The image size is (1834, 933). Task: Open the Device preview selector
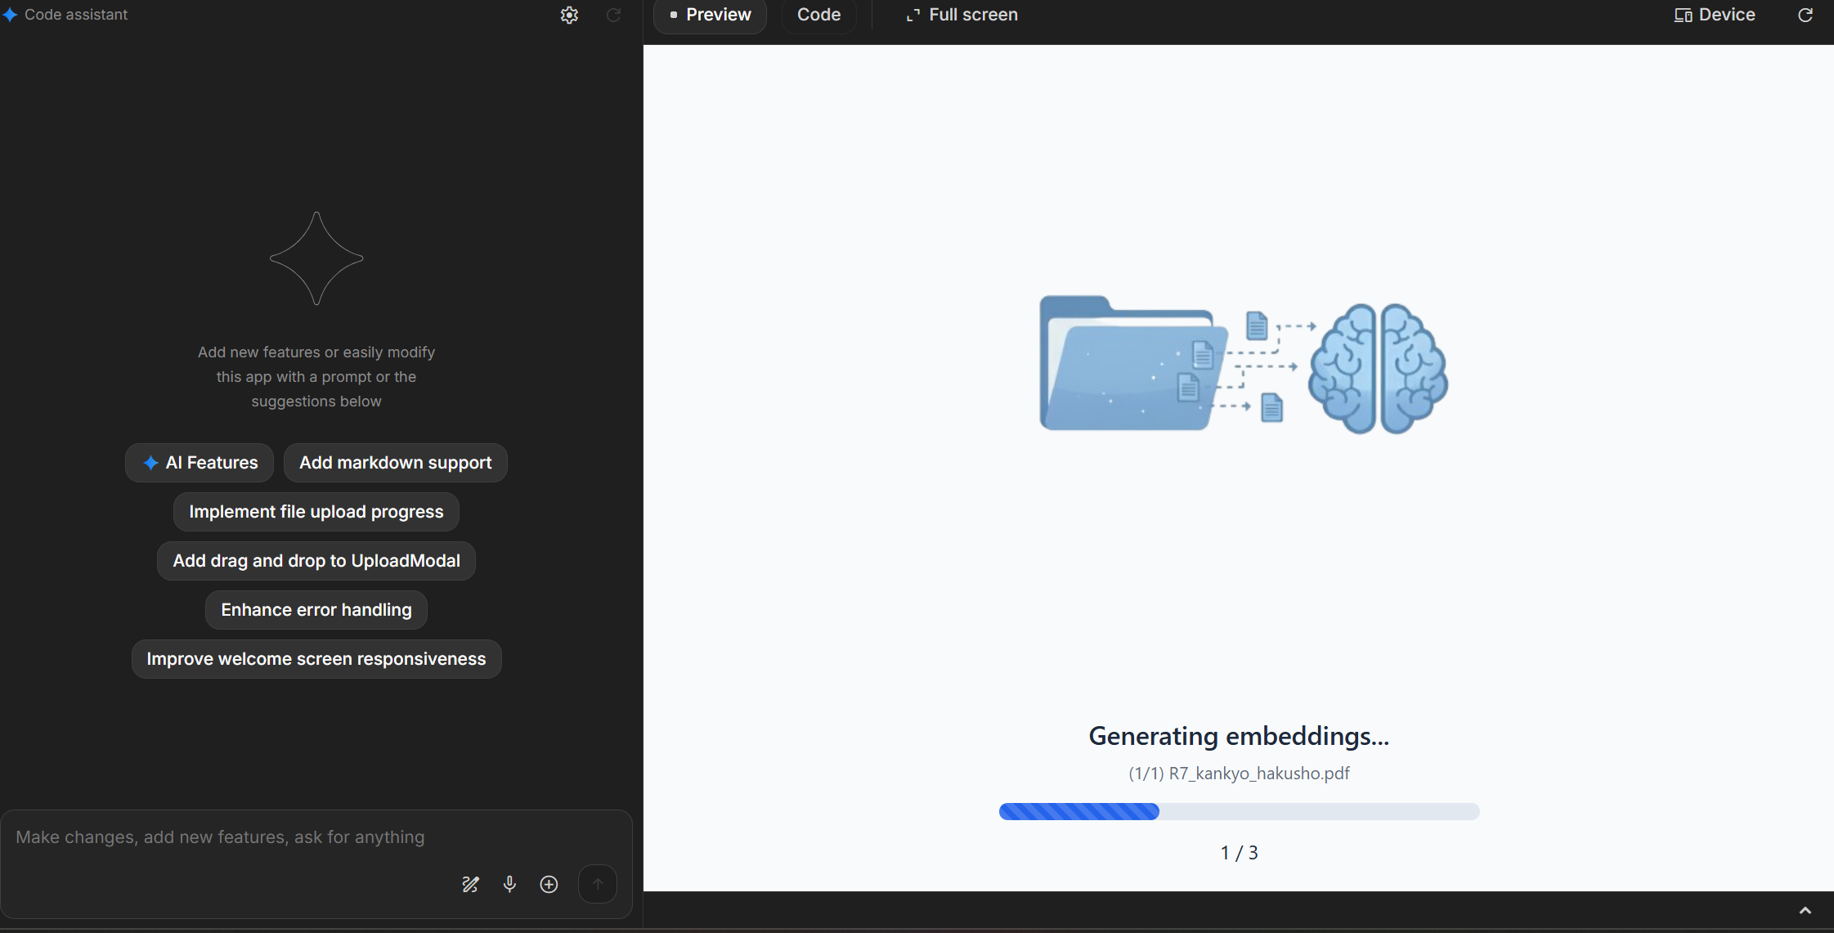click(x=1715, y=15)
